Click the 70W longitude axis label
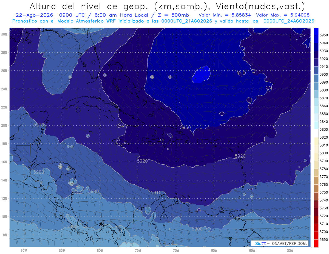The width and height of the screenshot is (329, 254). pyautogui.click(x=176, y=250)
